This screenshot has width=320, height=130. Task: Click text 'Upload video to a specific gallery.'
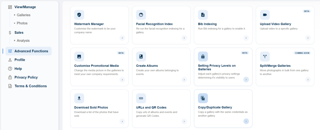[x=279, y=29]
